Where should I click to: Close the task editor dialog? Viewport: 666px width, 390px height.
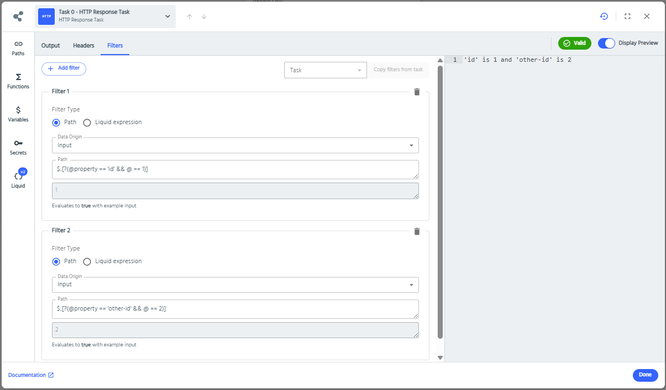647,17
